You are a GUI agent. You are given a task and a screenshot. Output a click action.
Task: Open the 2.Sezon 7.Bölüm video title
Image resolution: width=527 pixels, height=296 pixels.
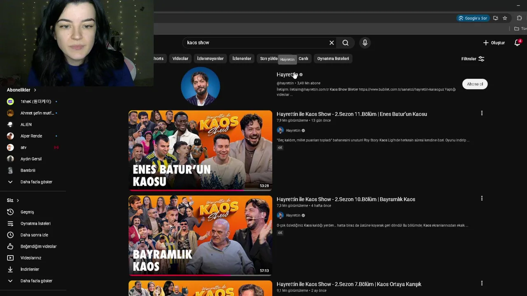pos(349,284)
